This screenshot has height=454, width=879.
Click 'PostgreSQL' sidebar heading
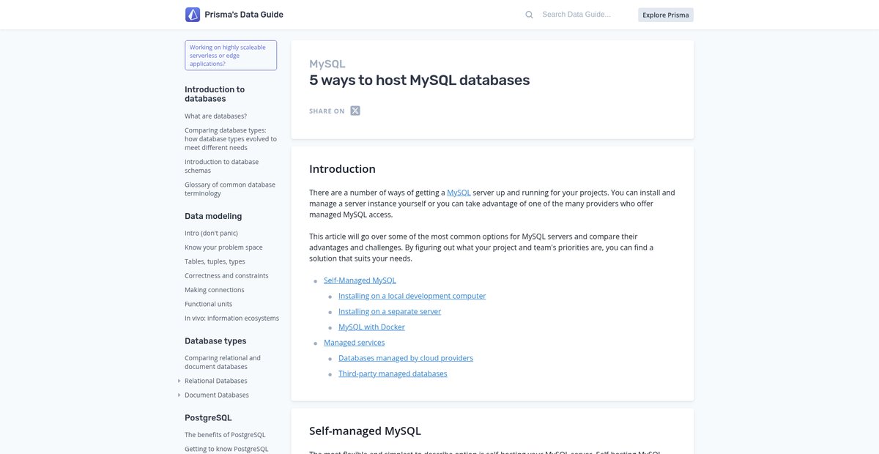pos(208,418)
